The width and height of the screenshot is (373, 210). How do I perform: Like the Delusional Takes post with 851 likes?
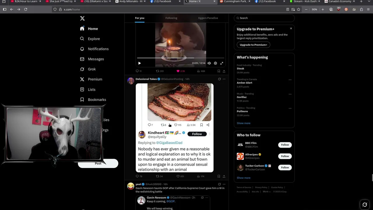[x=180, y=176]
